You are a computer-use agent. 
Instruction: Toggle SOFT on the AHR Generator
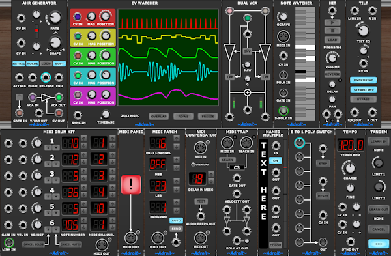point(59,64)
